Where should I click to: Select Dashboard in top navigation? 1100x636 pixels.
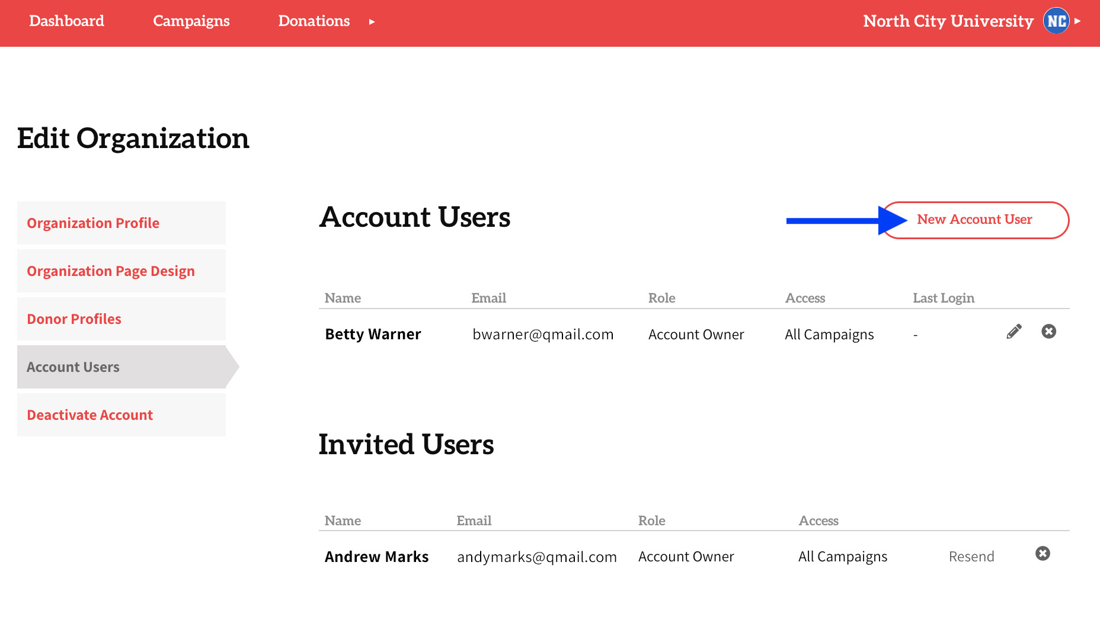[66, 21]
